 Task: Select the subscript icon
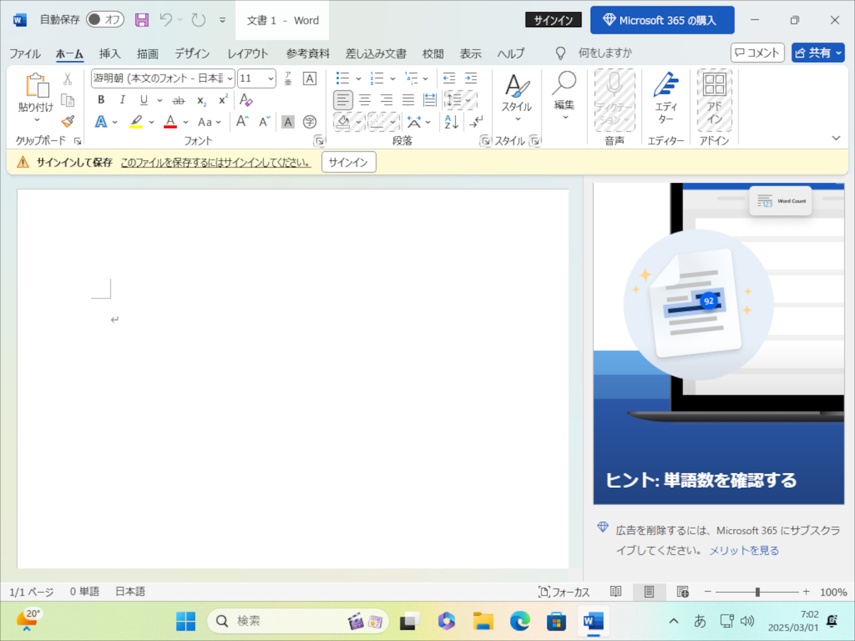[x=201, y=100]
